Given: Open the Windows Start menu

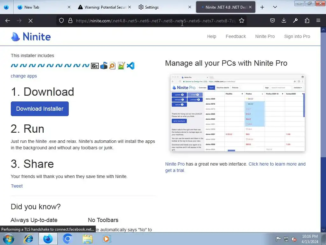Looking at the screenshot, I should pos(8,239).
